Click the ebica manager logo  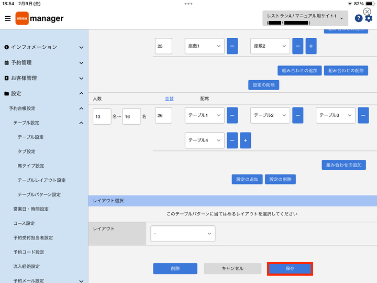pos(39,18)
